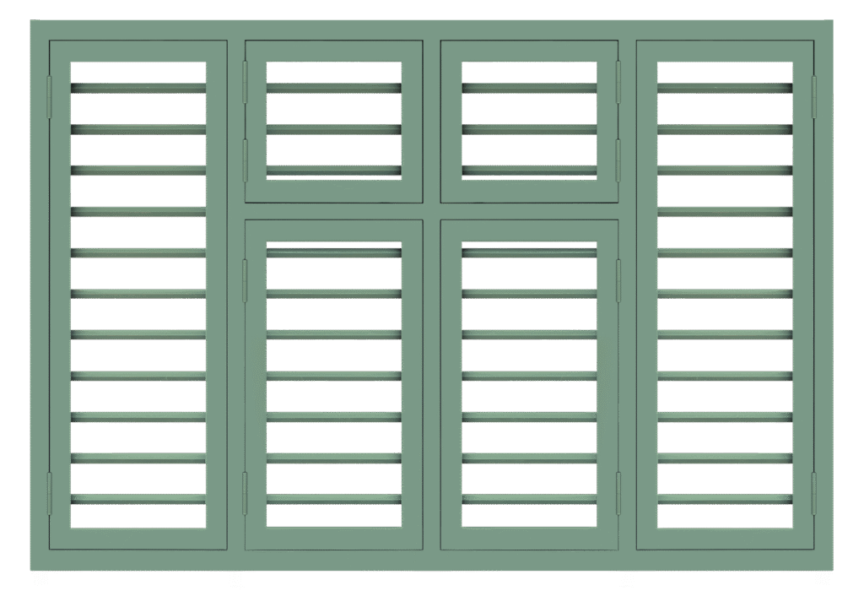Image resolution: width=864 pixels, height=607 pixels.
Task: Click the top louver of the lower-left center panel
Action: pos(333,252)
